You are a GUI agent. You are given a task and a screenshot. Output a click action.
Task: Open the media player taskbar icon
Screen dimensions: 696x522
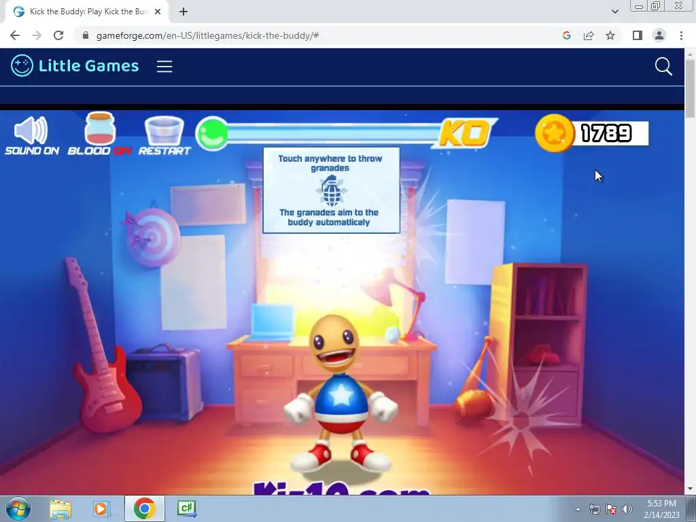pyautogui.click(x=102, y=508)
